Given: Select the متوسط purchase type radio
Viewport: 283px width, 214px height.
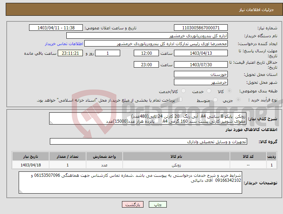Looking at the screenshot, I should 215,99.
